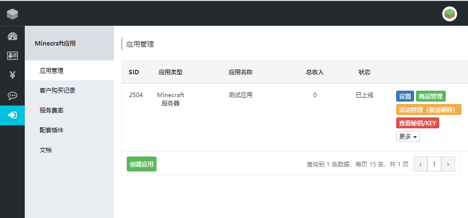Open 客户购买记录 menu item
The height and width of the screenshot is (218, 468).
69,91
